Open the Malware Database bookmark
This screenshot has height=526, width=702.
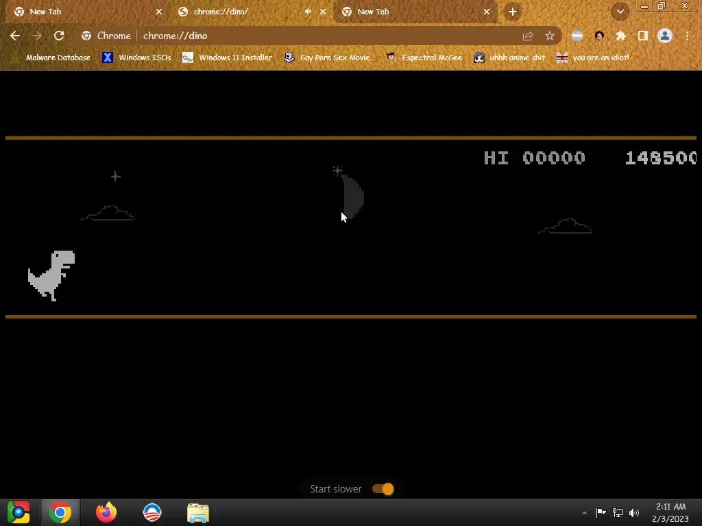(51, 58)
